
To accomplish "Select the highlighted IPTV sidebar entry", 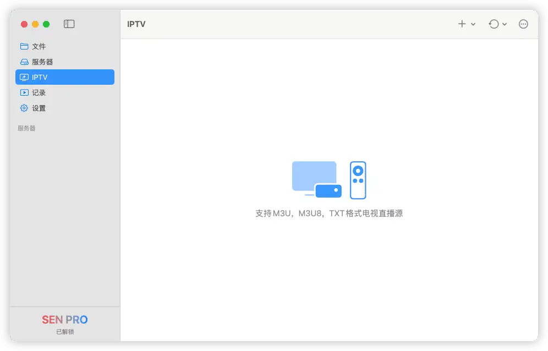I will 64,77.
